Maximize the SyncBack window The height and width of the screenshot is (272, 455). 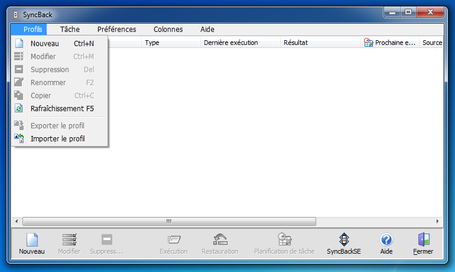point(408,12)
